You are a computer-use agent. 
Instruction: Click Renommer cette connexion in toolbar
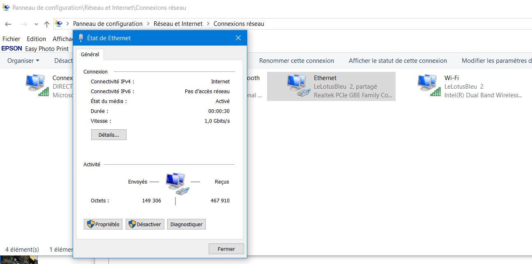[296, 61]
